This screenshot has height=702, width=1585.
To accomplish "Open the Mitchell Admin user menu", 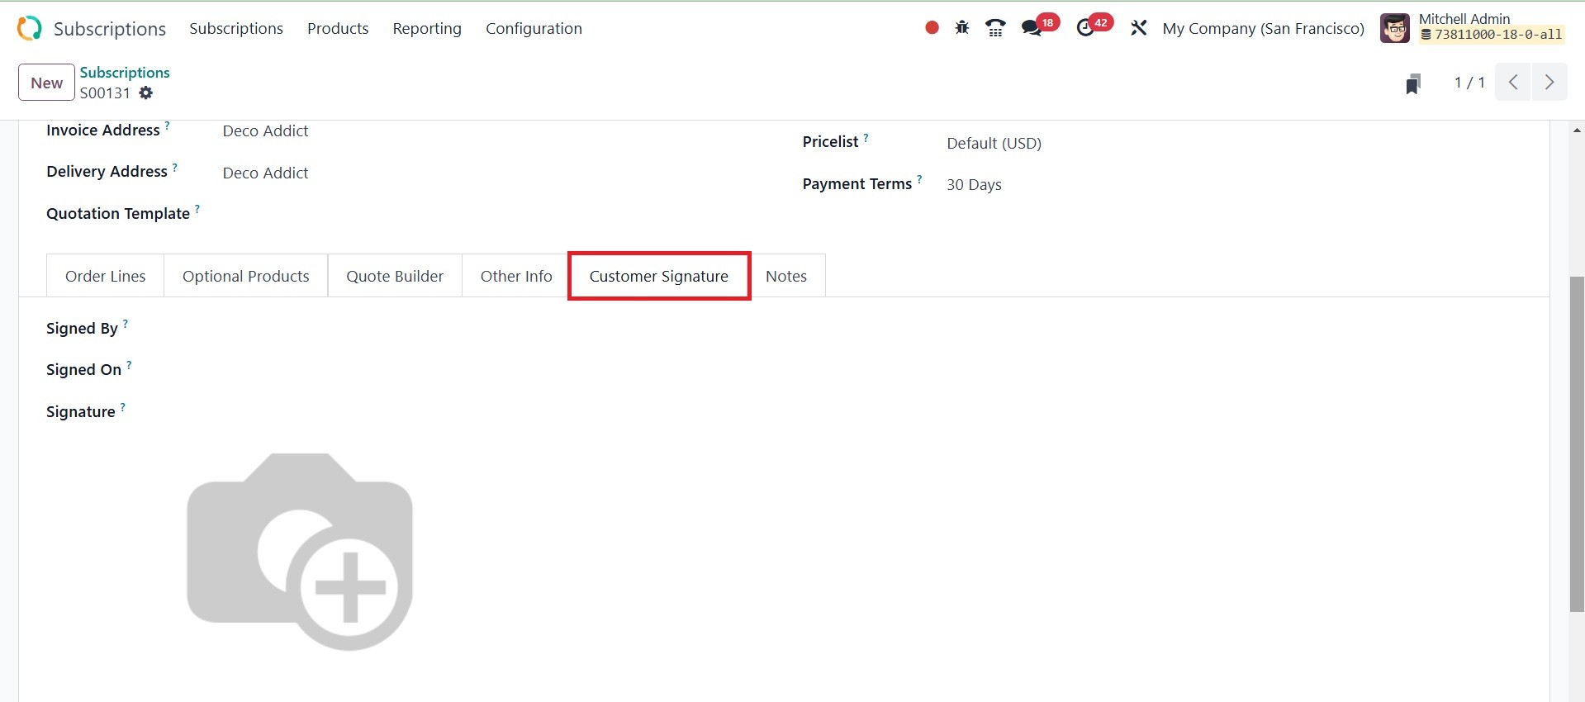I will (x=1473, y=28).
